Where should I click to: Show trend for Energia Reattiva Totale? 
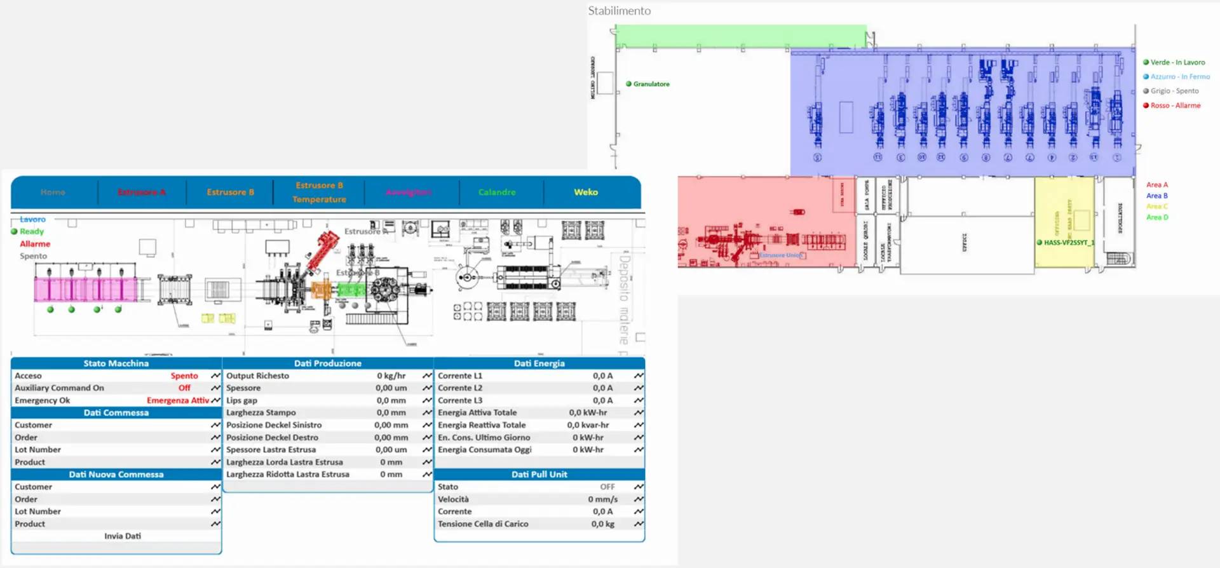click(x=639, y=425)
